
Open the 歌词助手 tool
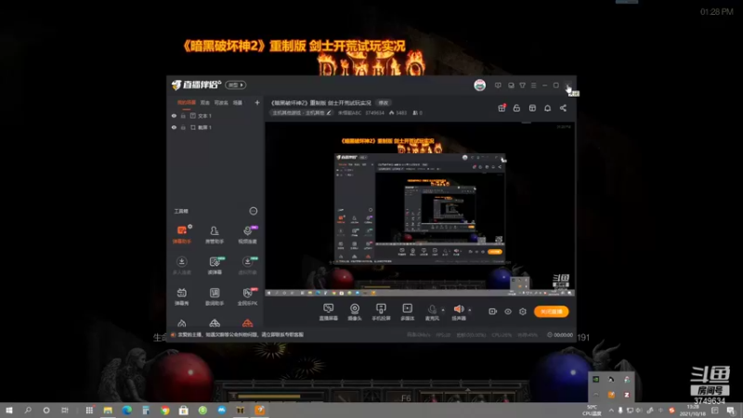[x=215, y=296]
